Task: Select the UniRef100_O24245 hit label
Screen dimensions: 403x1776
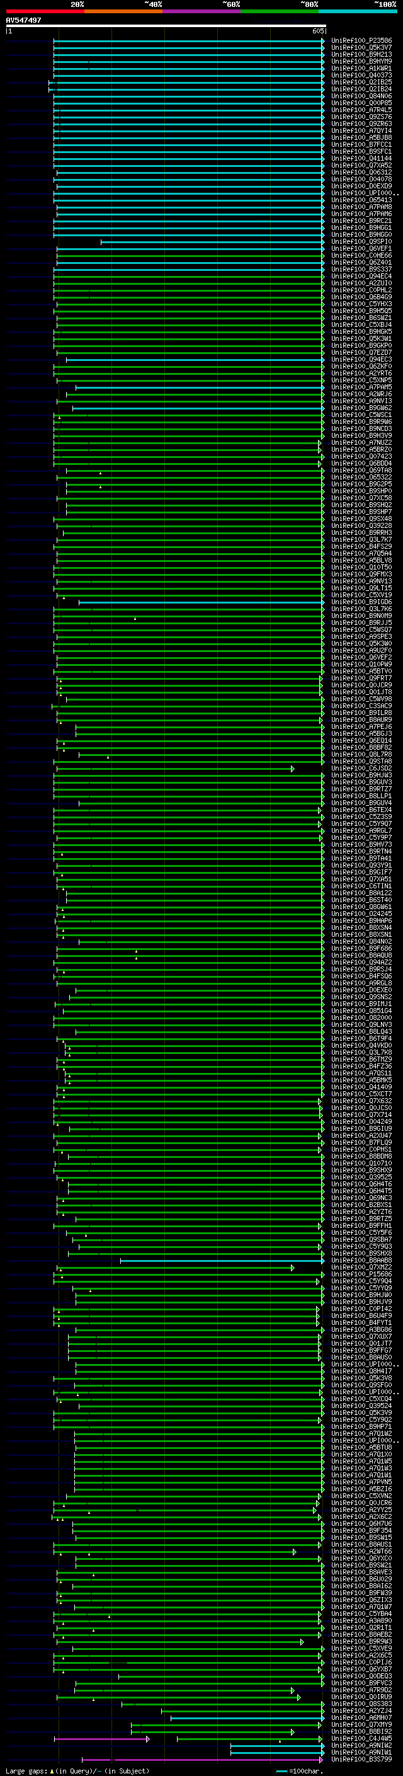Action: [x=361, y=914]
